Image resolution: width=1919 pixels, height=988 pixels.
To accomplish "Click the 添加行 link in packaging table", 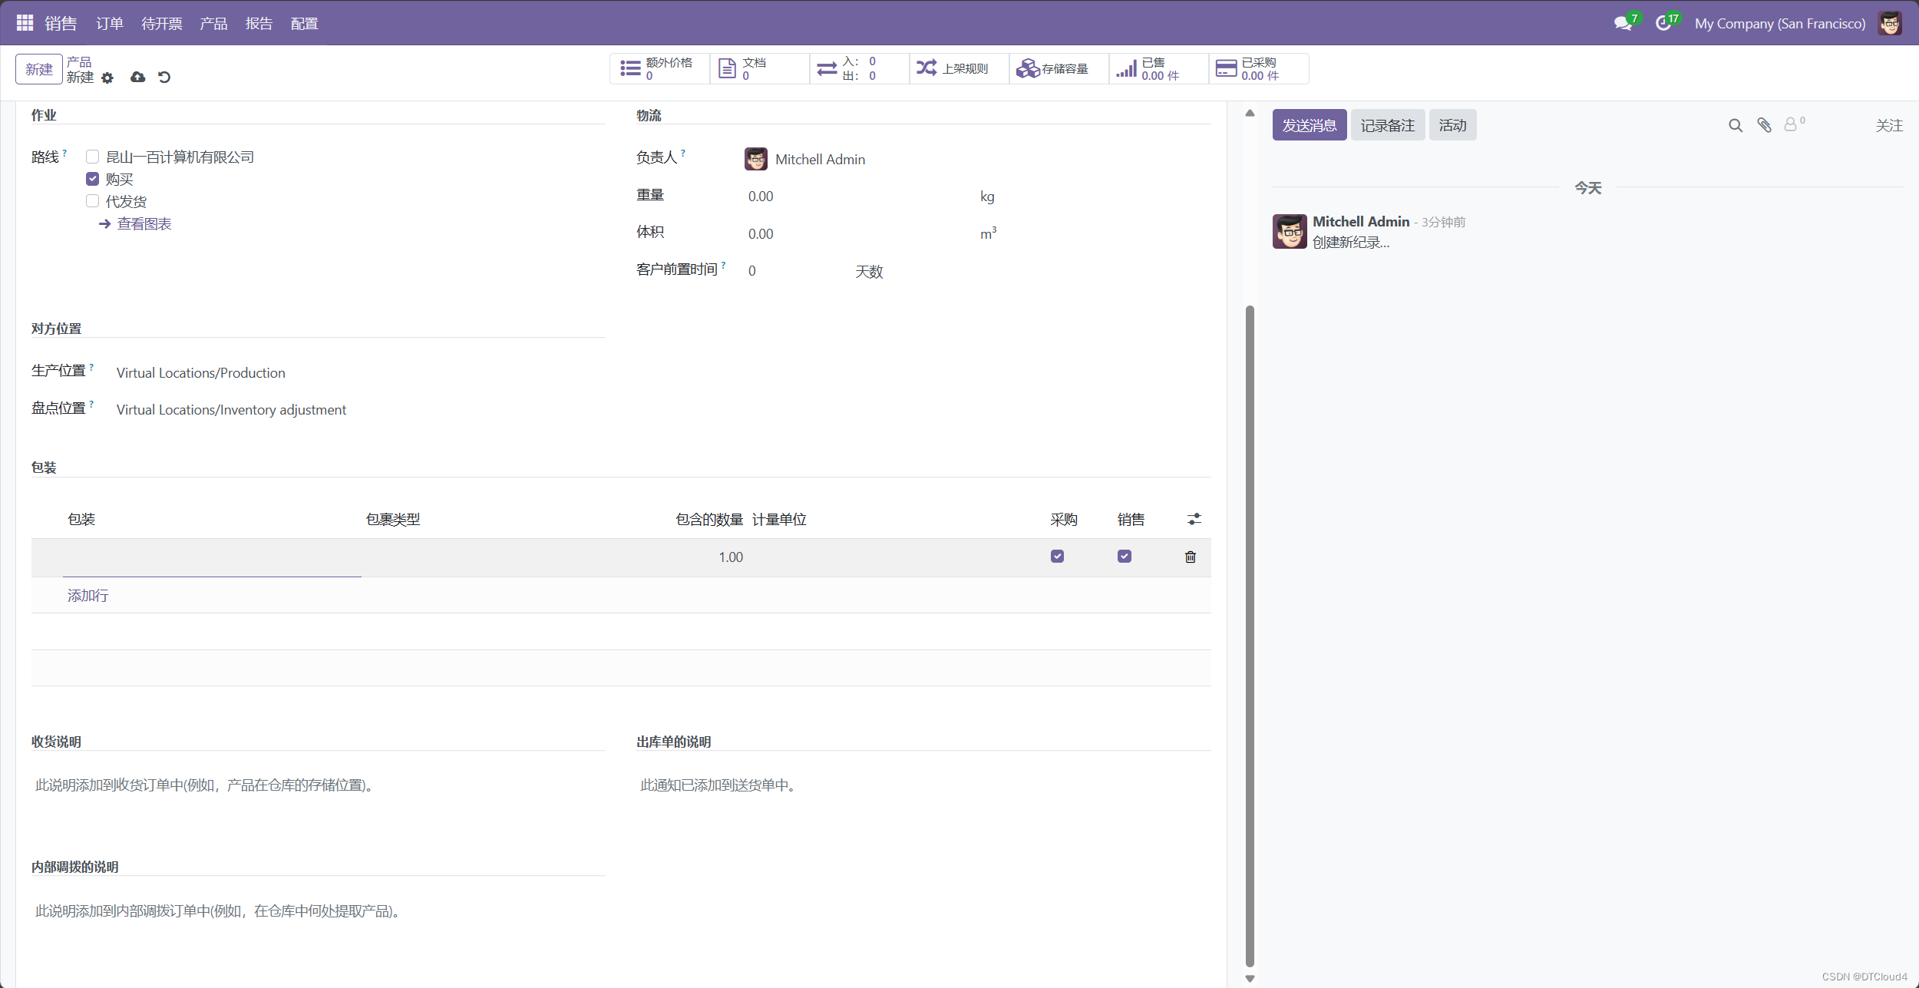I will point(88,595).
